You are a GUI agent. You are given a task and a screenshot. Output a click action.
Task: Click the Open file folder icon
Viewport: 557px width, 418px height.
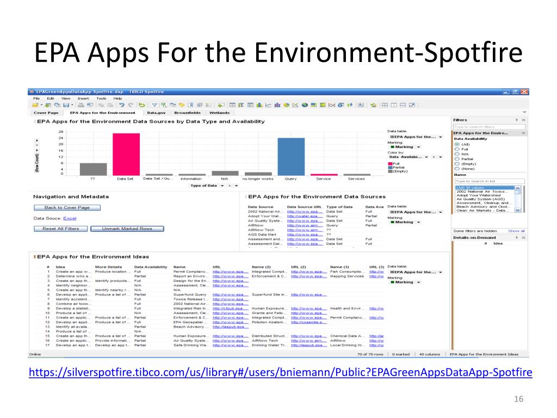35,105
